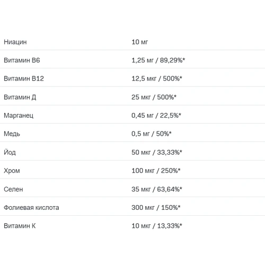Screen dimensions: 265x265
Task: Select the 0,5 мг / 50%* value
Action: pos(152,134)
